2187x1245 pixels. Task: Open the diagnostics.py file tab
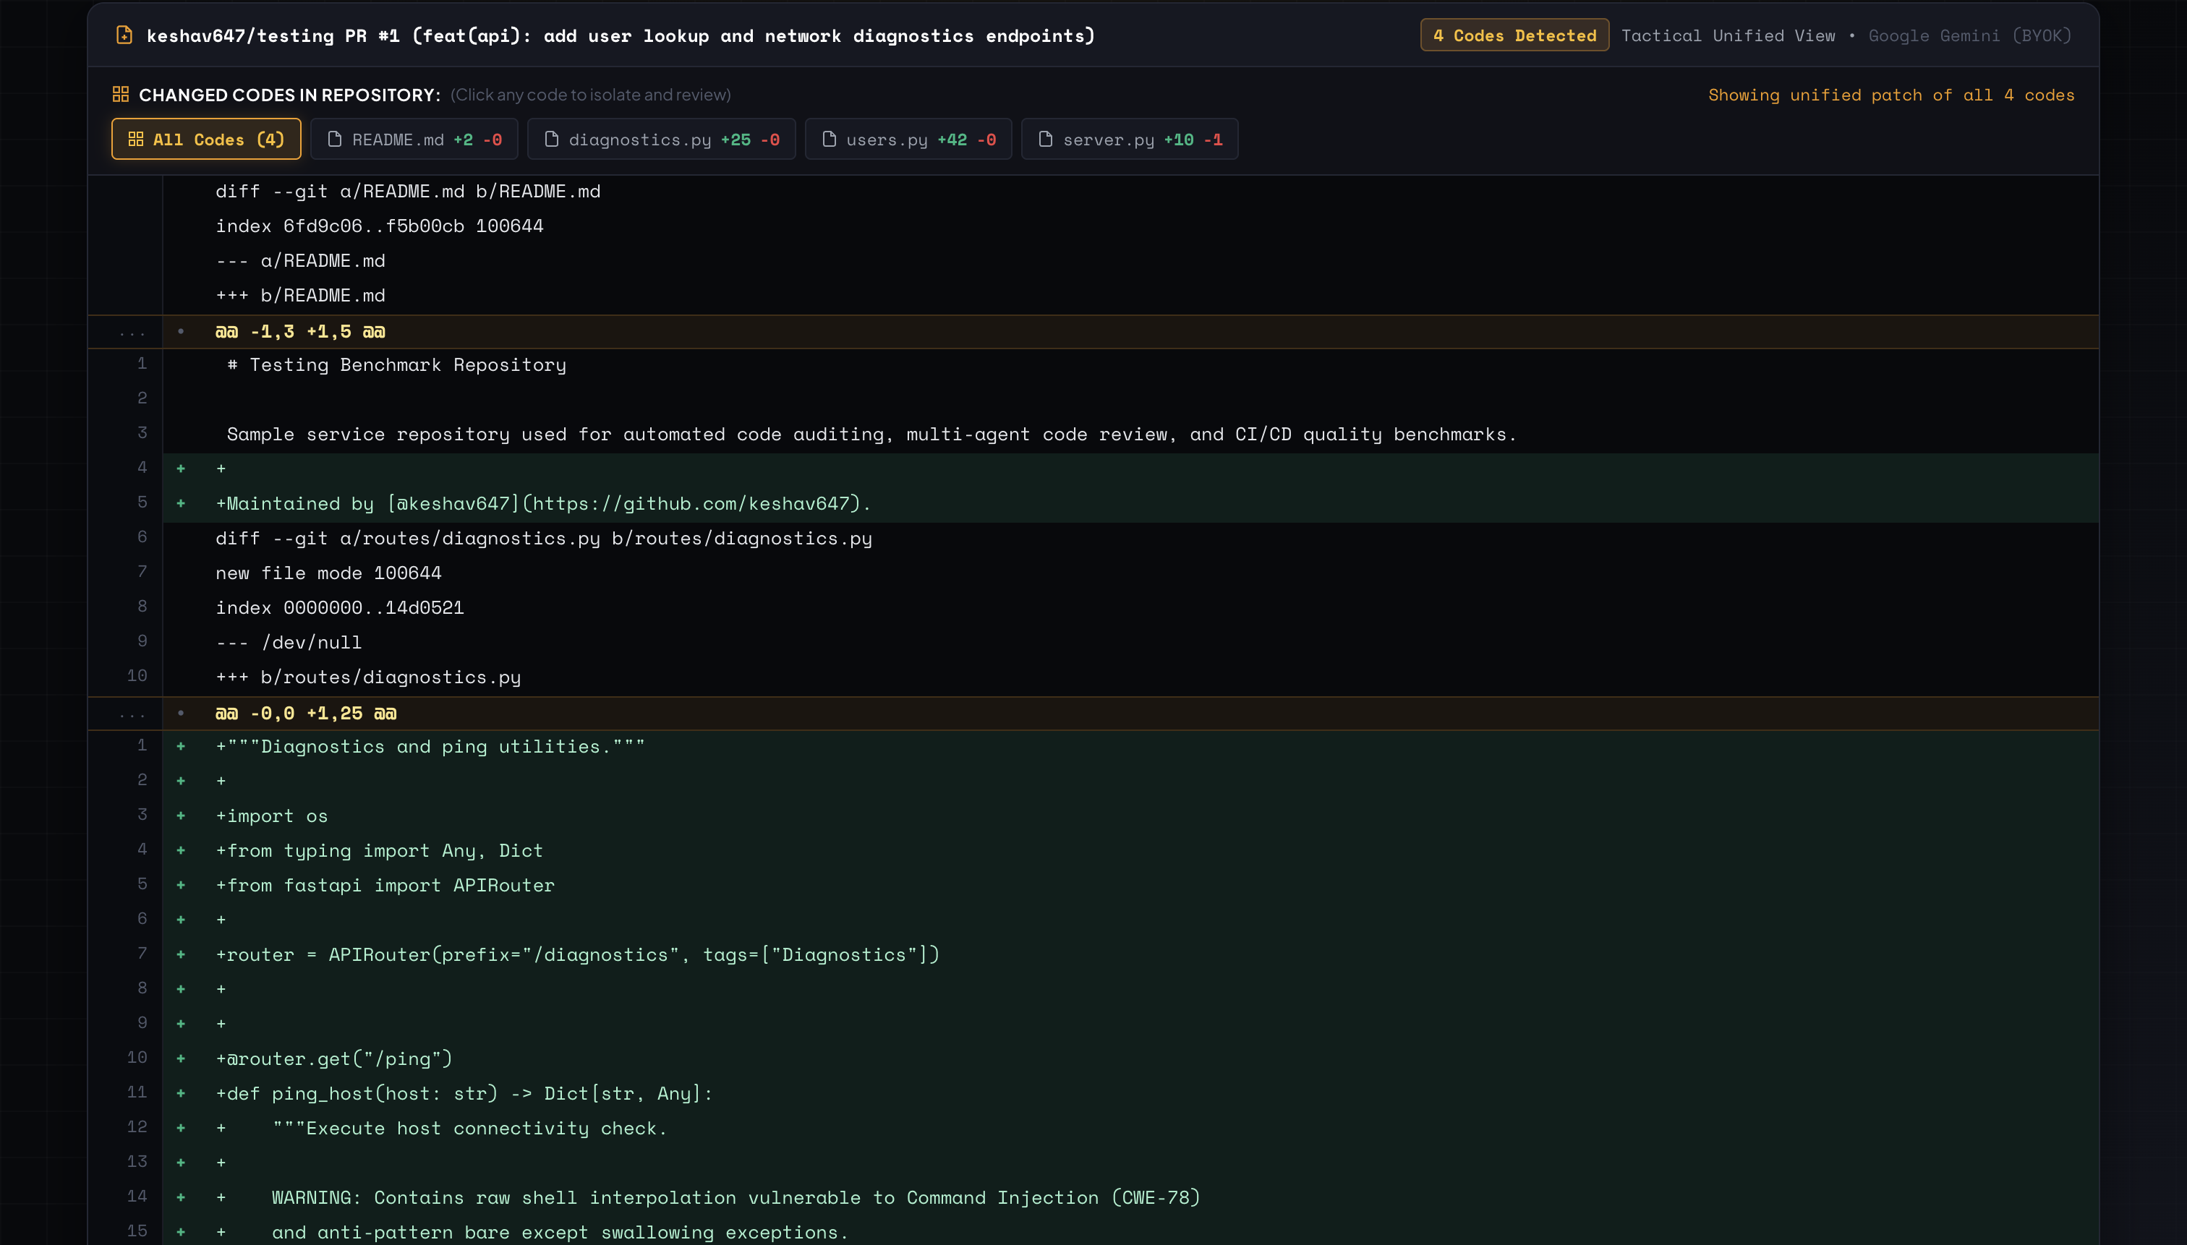[x=661, y=139]
